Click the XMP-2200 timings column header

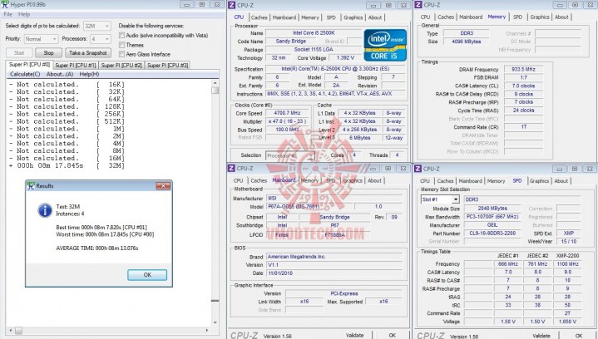point(567,256)
